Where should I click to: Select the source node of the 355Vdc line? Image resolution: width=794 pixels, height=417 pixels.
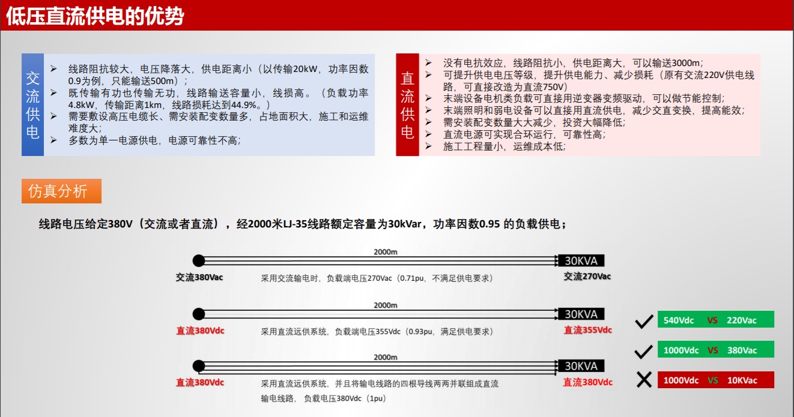coord(199,314)
